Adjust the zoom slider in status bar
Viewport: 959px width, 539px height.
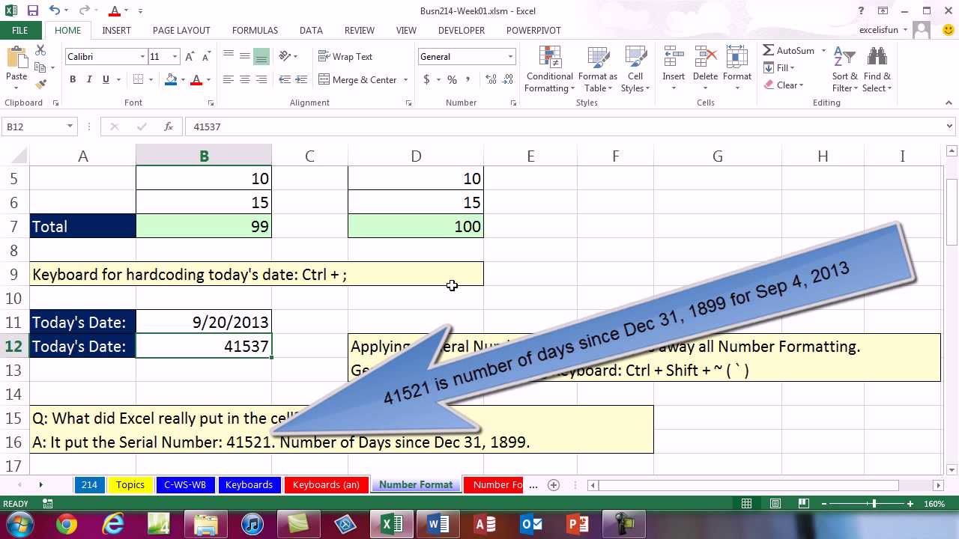[x=874, y=504]
